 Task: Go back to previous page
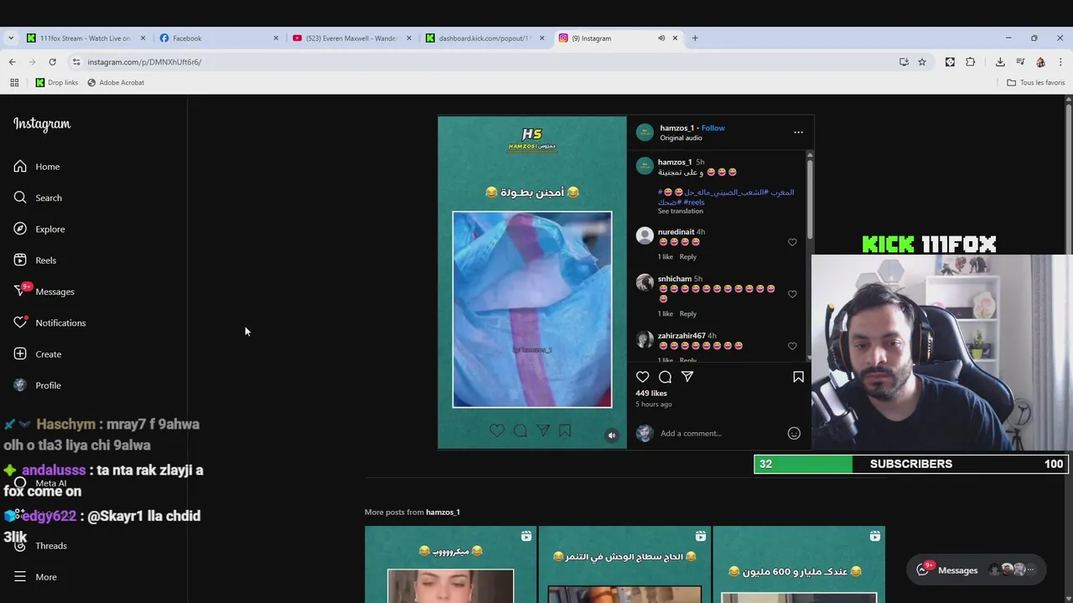pyautogui.click(x=12, y=62)
